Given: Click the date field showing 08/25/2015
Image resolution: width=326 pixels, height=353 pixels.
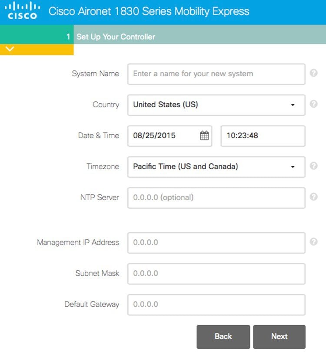Looking at the screenshot, I should (170, 136).
